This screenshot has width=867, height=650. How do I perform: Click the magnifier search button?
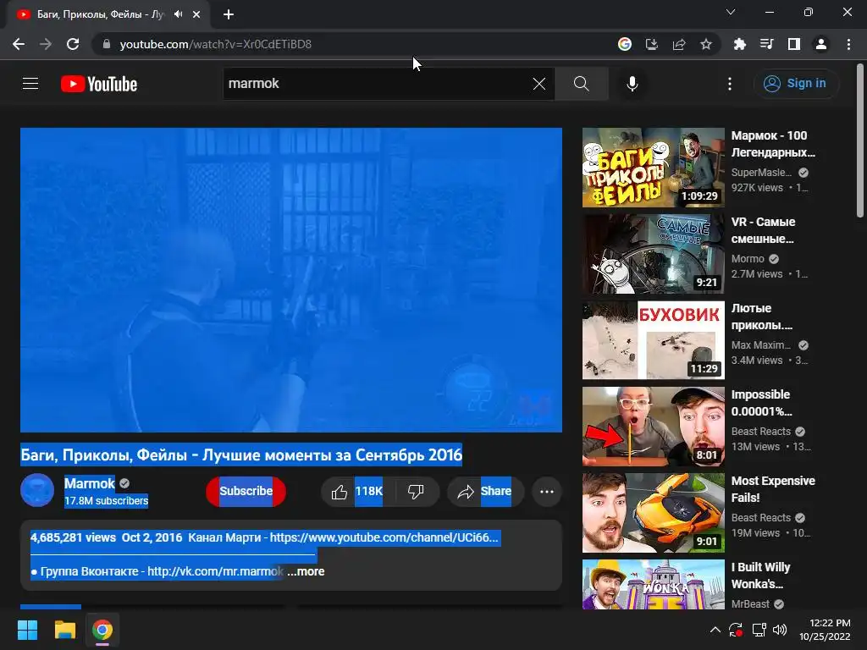tap(581, 84)
